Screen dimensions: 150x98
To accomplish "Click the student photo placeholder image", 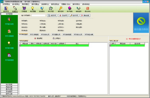I will 141,23.
